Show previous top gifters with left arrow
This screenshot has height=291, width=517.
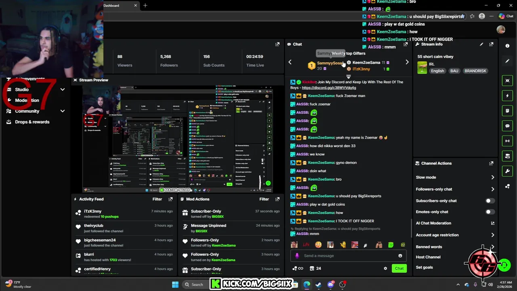[290, 62]
